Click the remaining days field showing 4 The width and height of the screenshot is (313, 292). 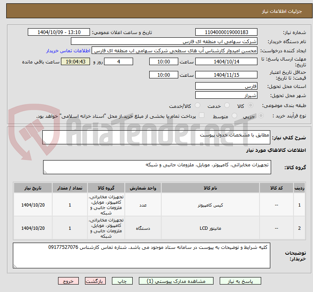(x=119, y=61)
